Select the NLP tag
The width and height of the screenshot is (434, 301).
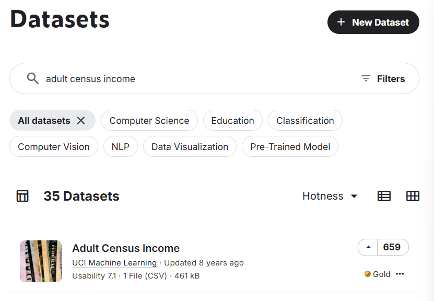click(x=120, y=147)
